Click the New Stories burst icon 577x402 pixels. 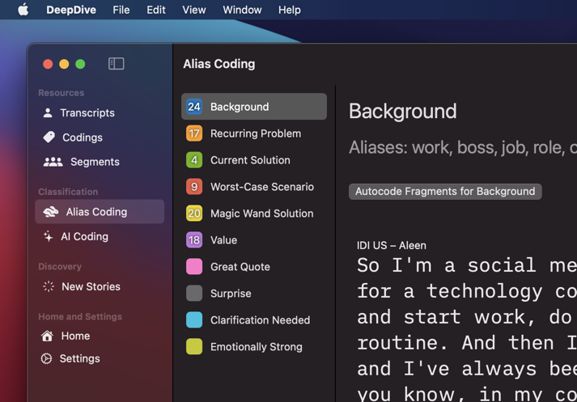(x=49, y=286)
